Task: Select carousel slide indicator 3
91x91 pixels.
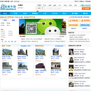Action: point(65,34)
